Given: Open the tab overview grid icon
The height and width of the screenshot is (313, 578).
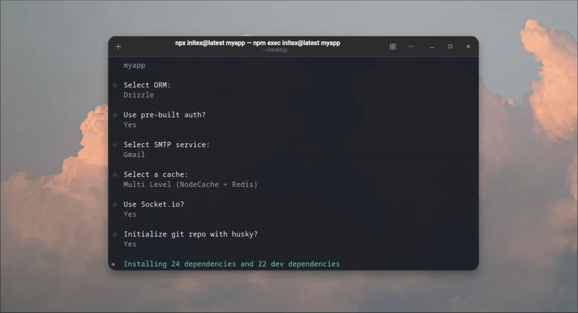Looking at the screenshot, I should click(393, 47).
